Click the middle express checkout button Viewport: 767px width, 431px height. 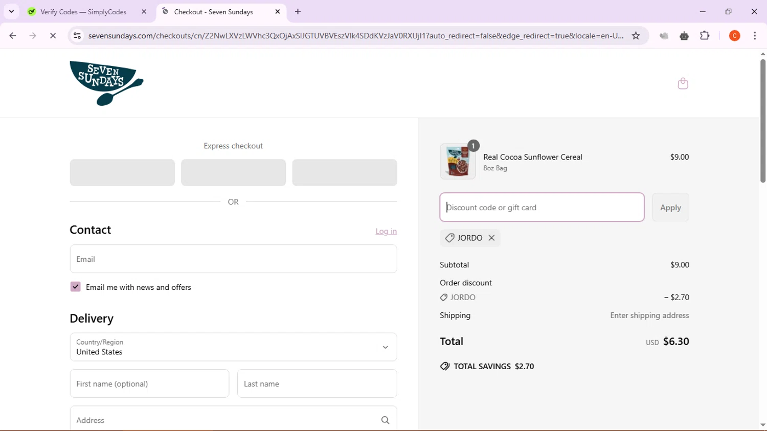click(233, 172)
